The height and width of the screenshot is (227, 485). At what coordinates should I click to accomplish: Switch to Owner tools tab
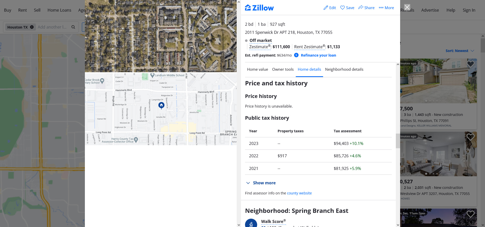pyautogui.click(x=283, y=69)
